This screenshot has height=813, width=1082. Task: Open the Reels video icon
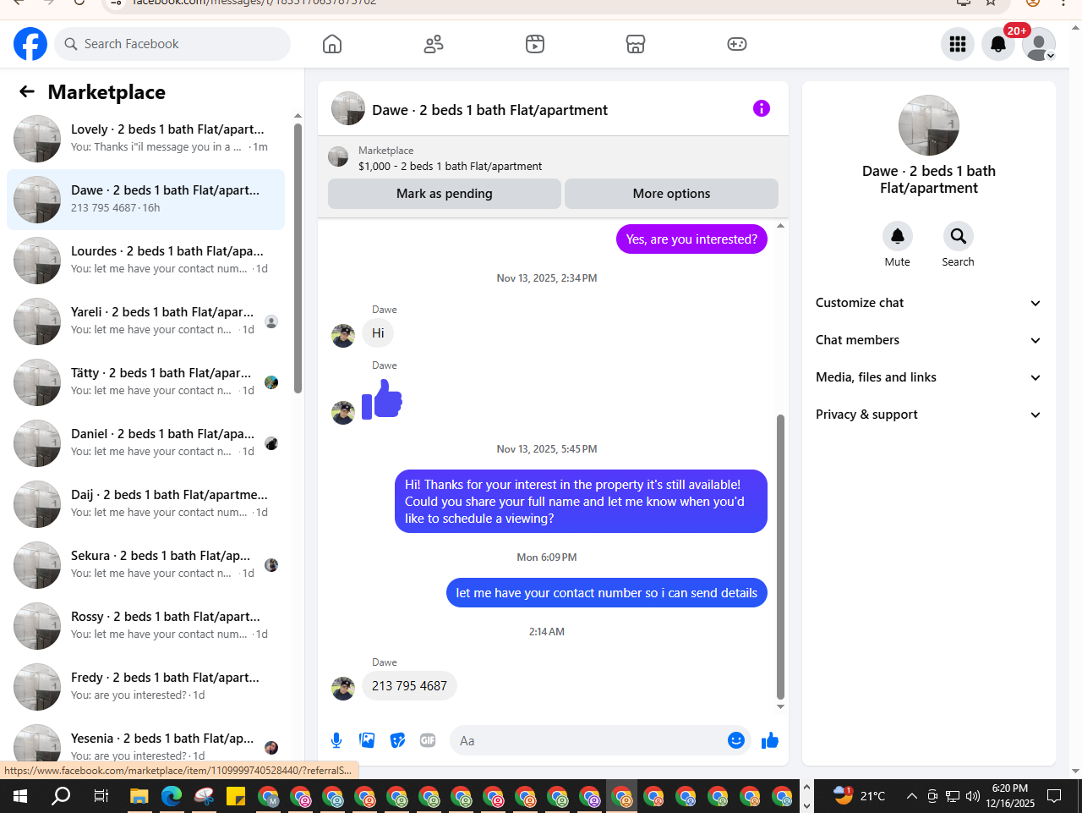coord(535,44)
